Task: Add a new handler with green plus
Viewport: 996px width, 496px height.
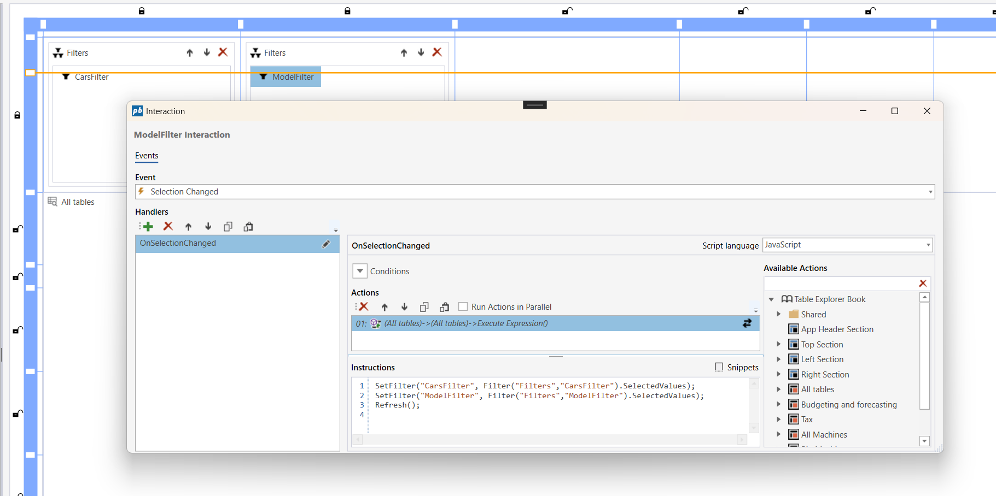Action: 148,227
